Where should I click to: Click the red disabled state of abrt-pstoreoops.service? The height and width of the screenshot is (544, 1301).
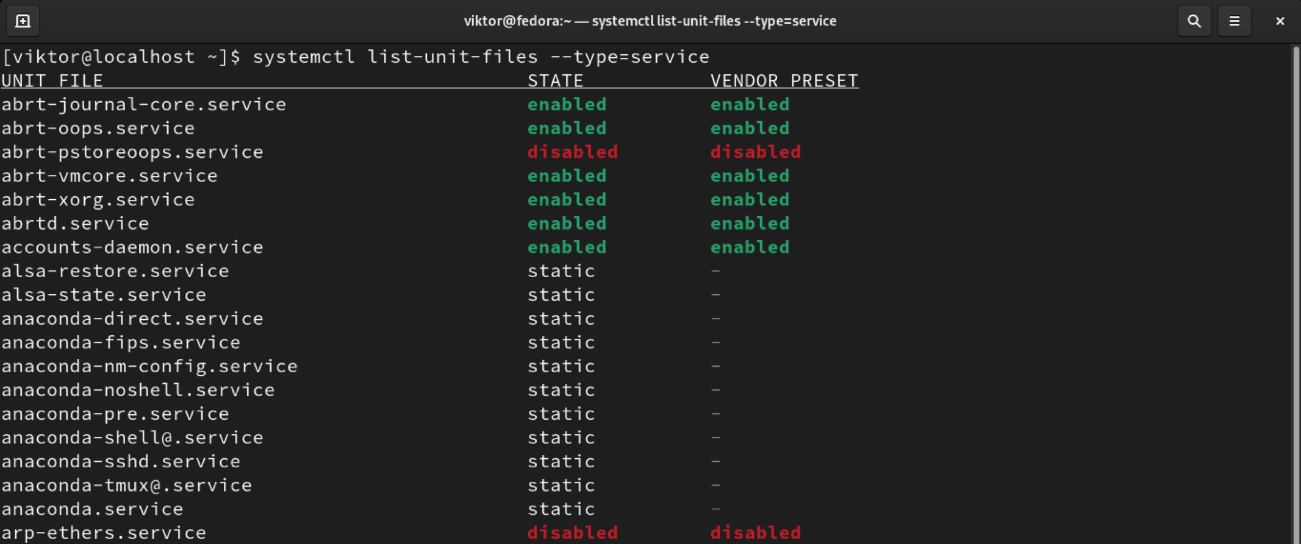[x=572, y=152]
